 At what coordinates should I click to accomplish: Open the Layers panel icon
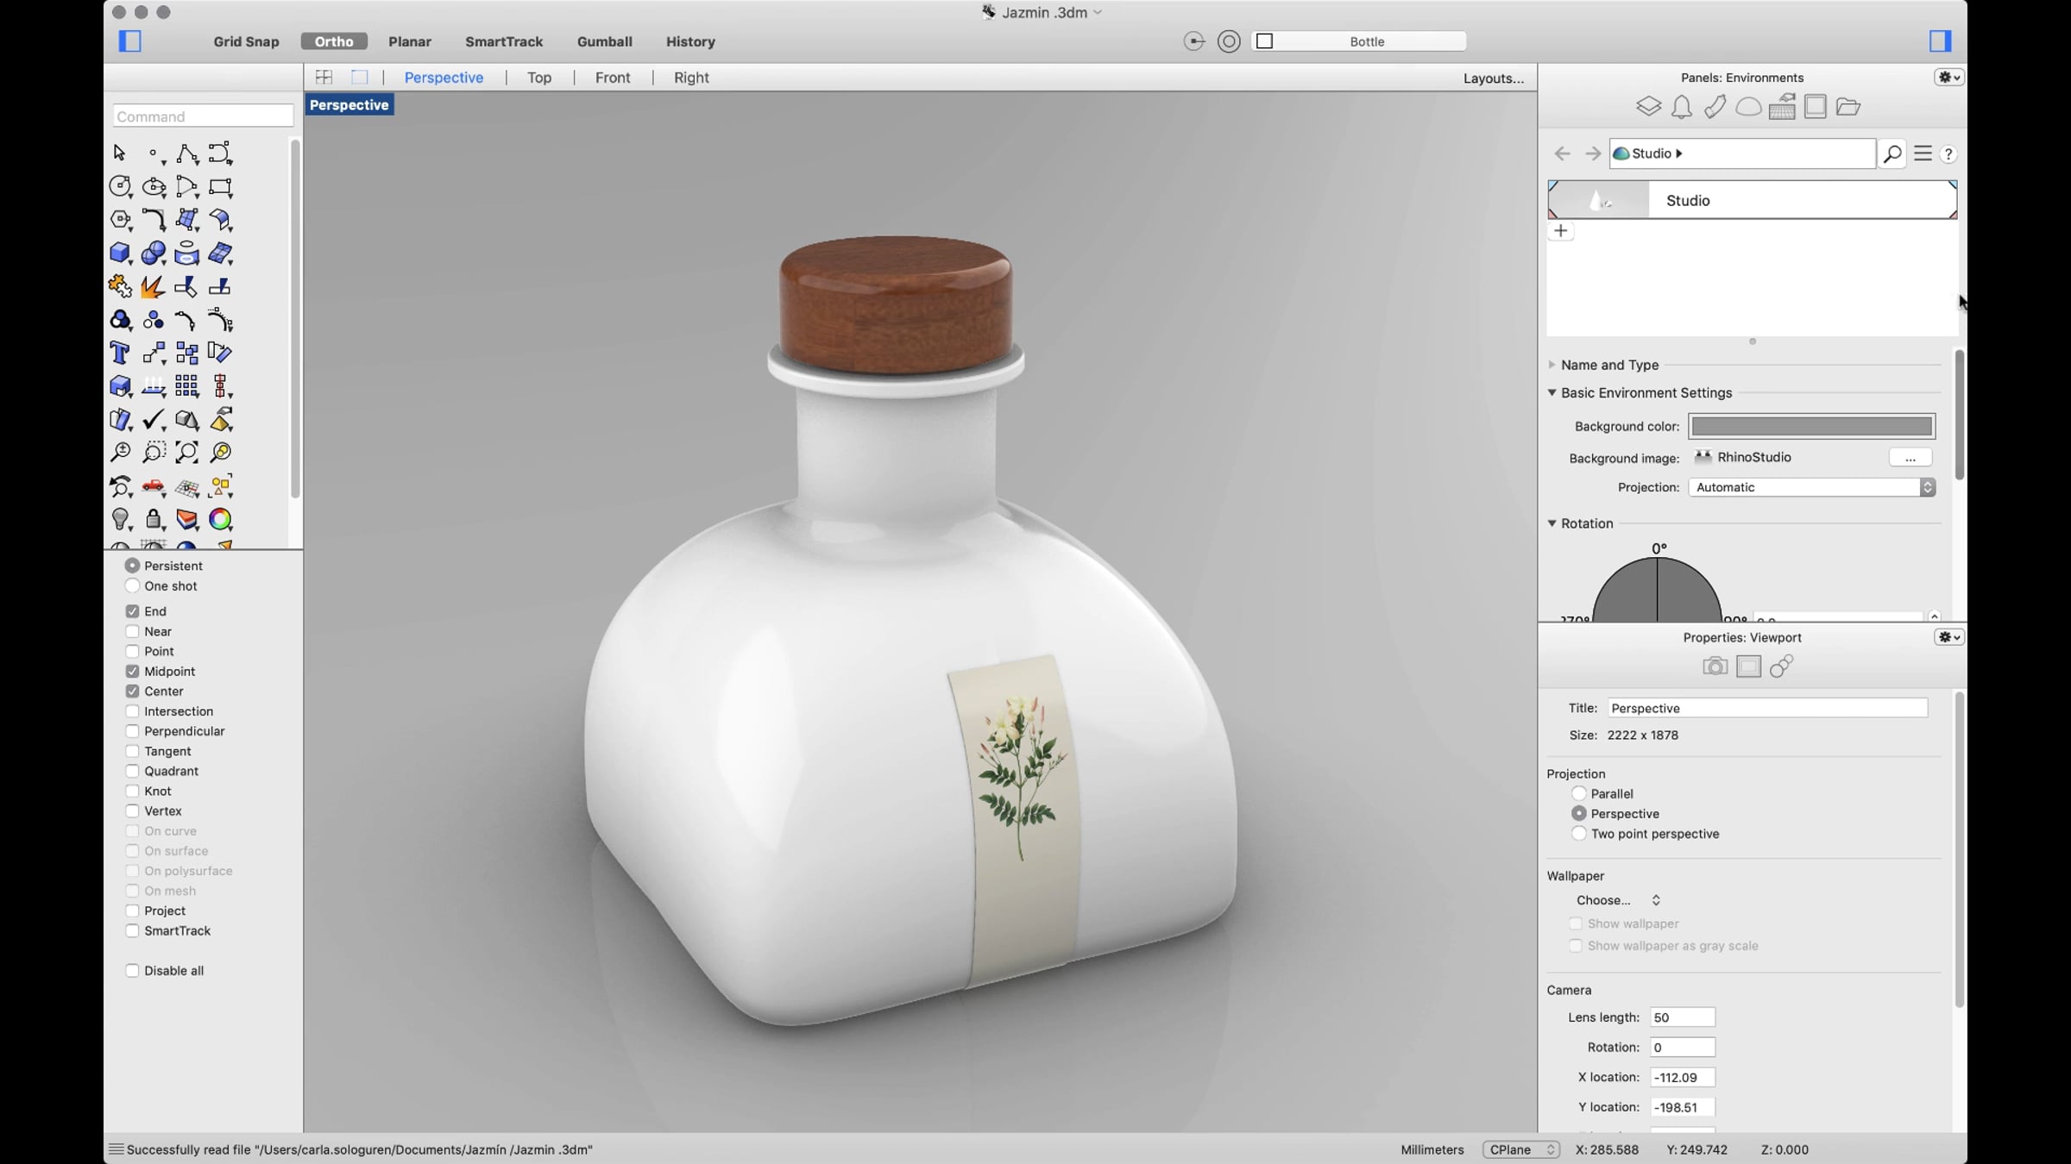click(x=1648, y=107)
